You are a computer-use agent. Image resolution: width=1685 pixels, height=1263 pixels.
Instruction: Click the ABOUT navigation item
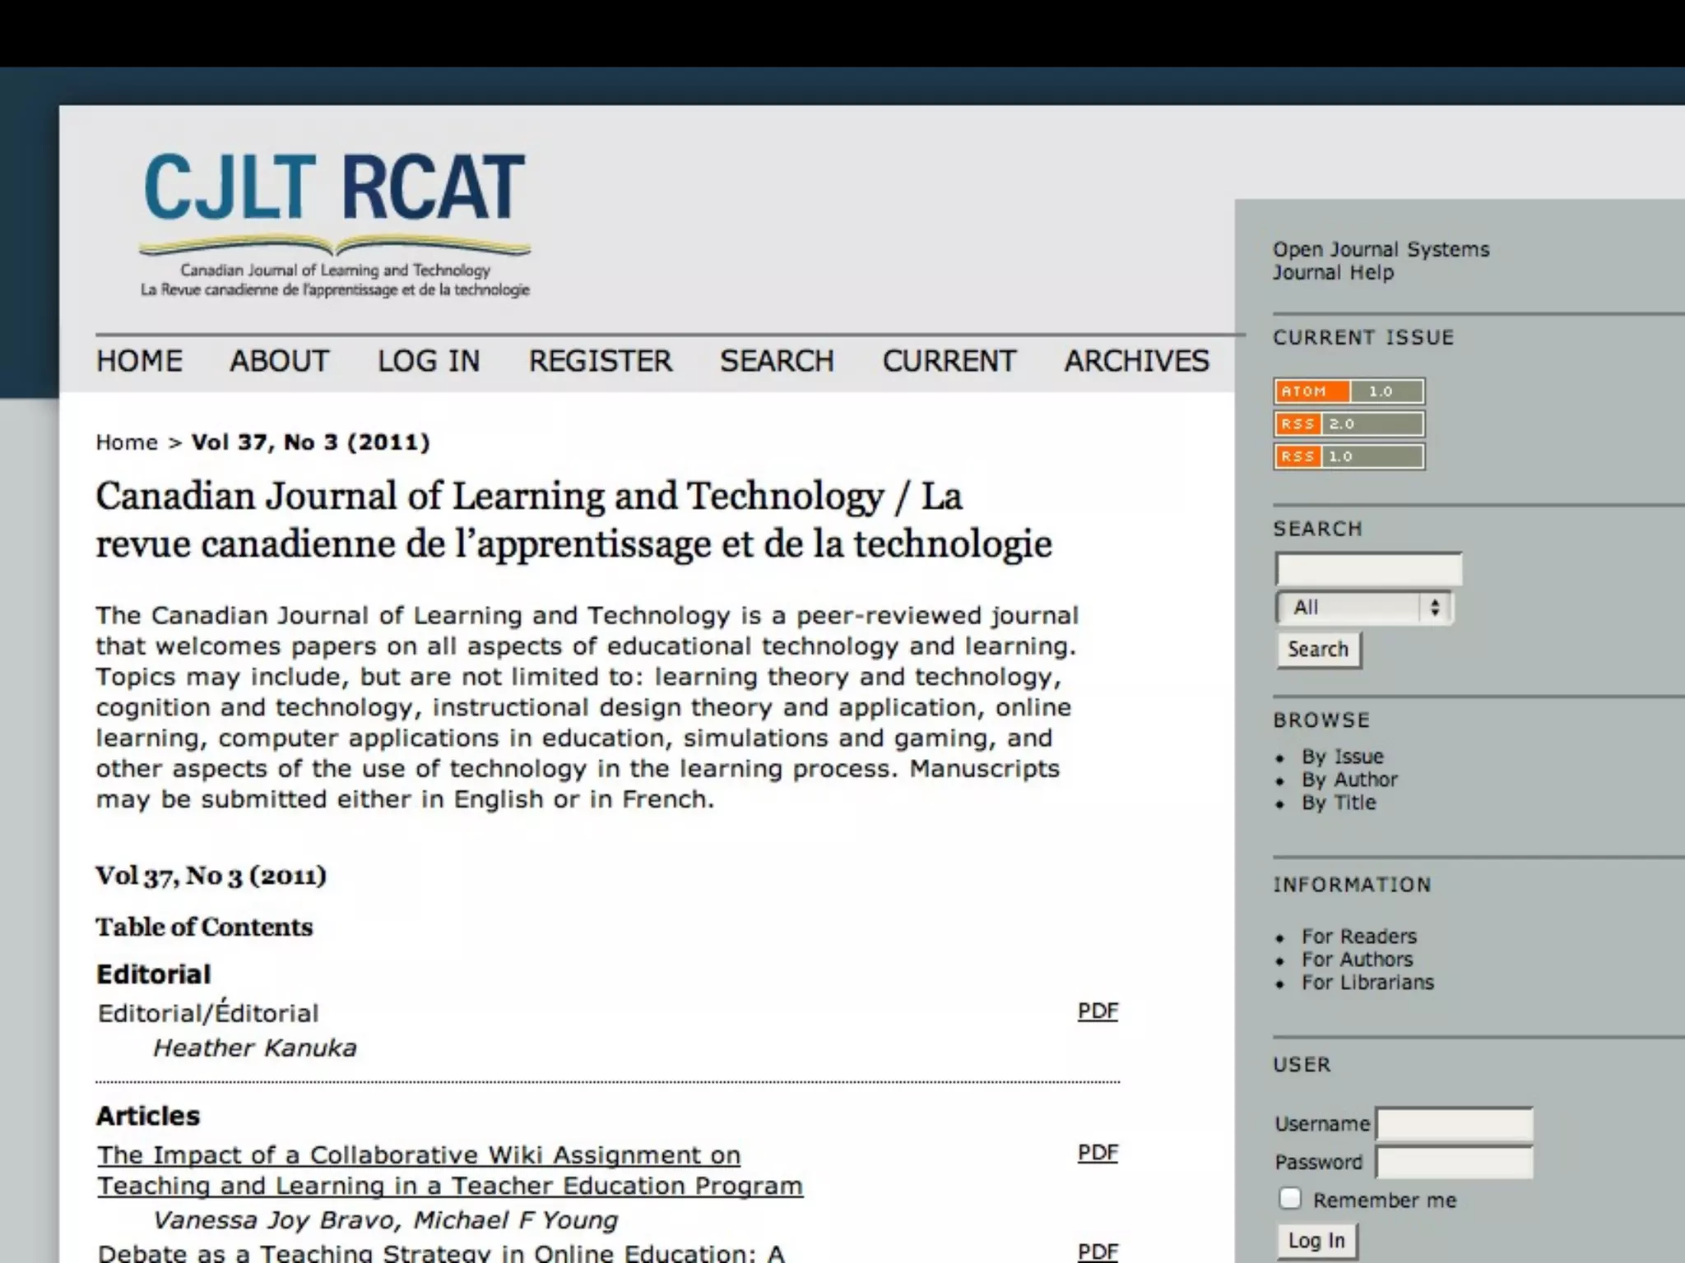(279, 361)
